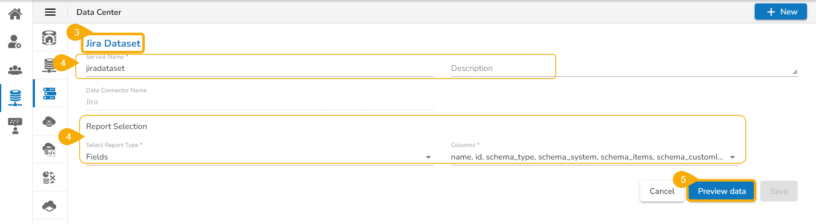Viewport: 816px width, 224px height.
Task: Click the Home icon in left sidebar
Action: (15, 14)
